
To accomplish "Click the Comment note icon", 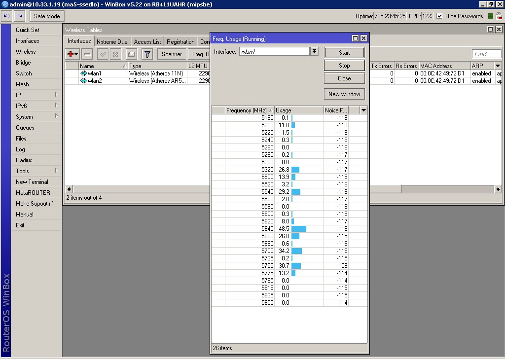I will pos(131,54).
